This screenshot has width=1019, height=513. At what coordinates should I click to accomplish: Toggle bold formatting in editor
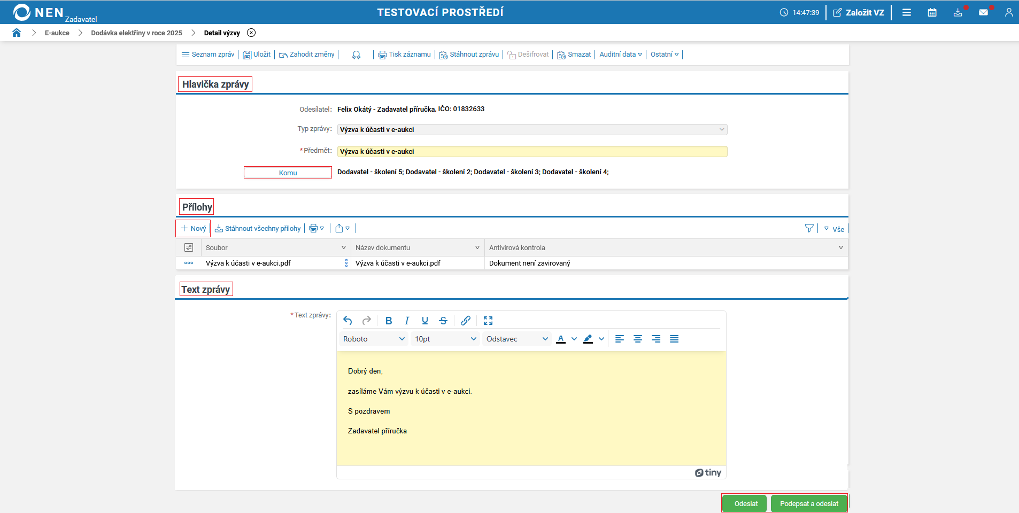tap(389, 321)
